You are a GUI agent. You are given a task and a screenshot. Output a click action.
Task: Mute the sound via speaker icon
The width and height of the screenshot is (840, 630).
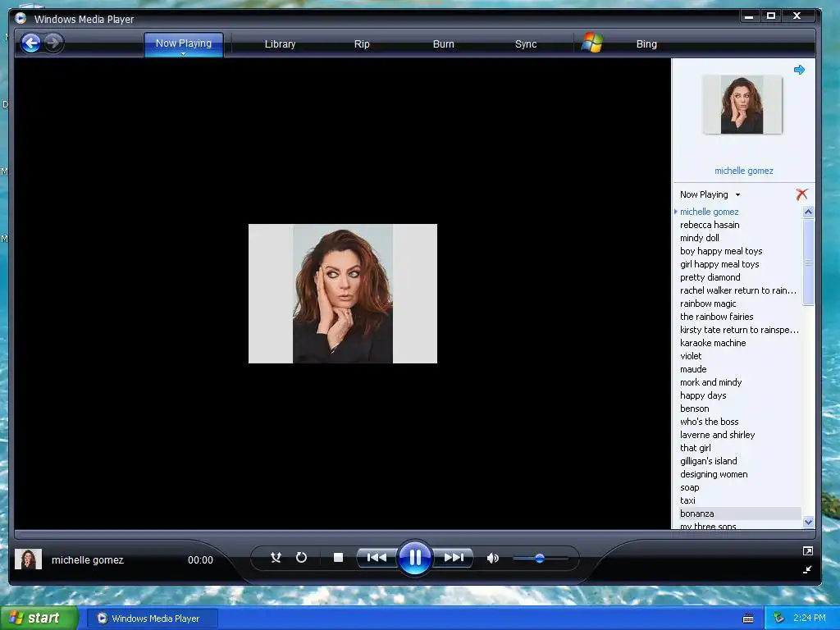tap(493, 558)
